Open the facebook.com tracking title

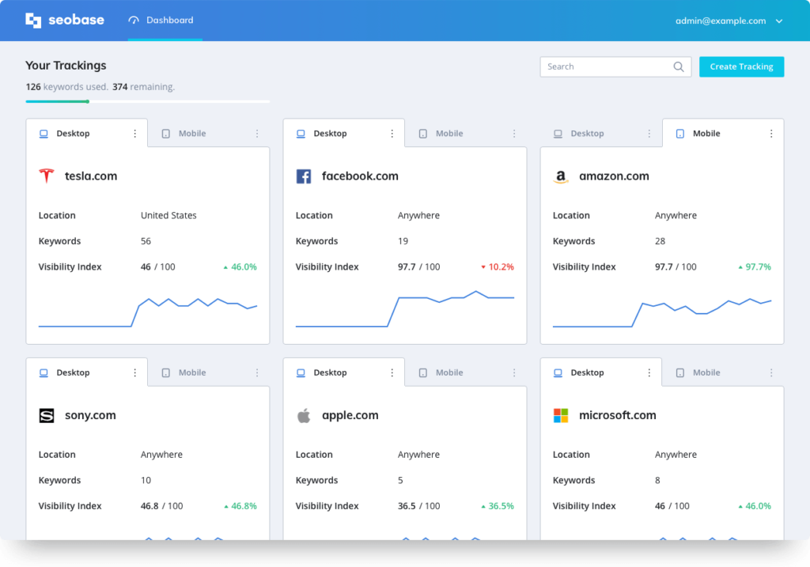360,176
